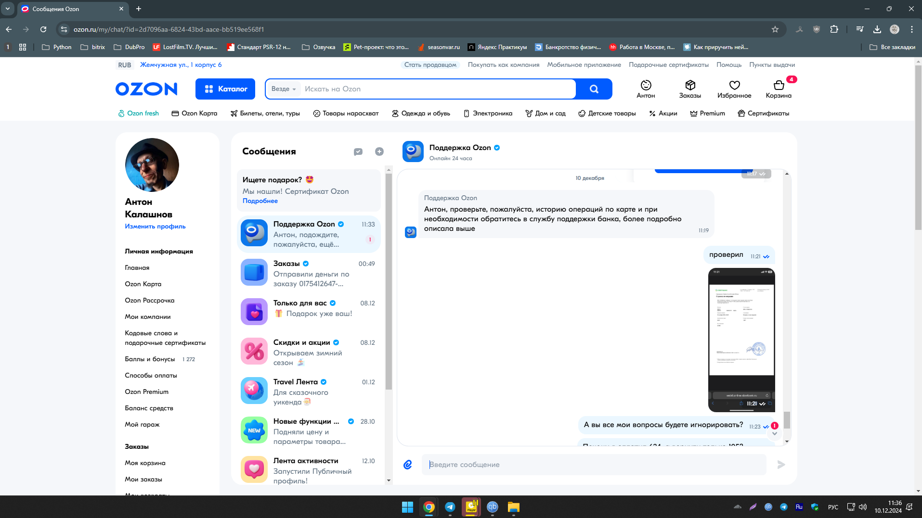The image size is (922, 518).
Task: Open Заказы chat conversation
Action: (309, 273)
